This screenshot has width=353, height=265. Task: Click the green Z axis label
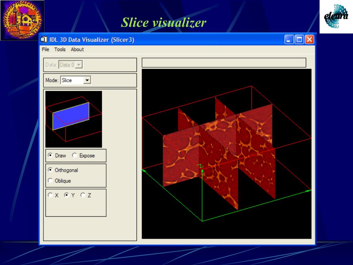pyautogui.click(x=200, y=166)
